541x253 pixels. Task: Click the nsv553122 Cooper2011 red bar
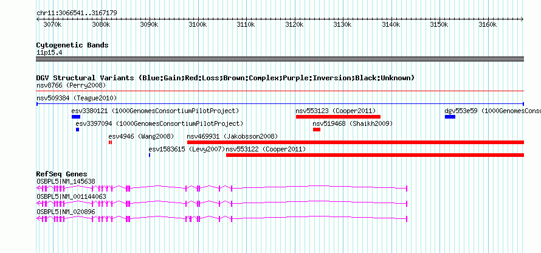pos(375,155)
